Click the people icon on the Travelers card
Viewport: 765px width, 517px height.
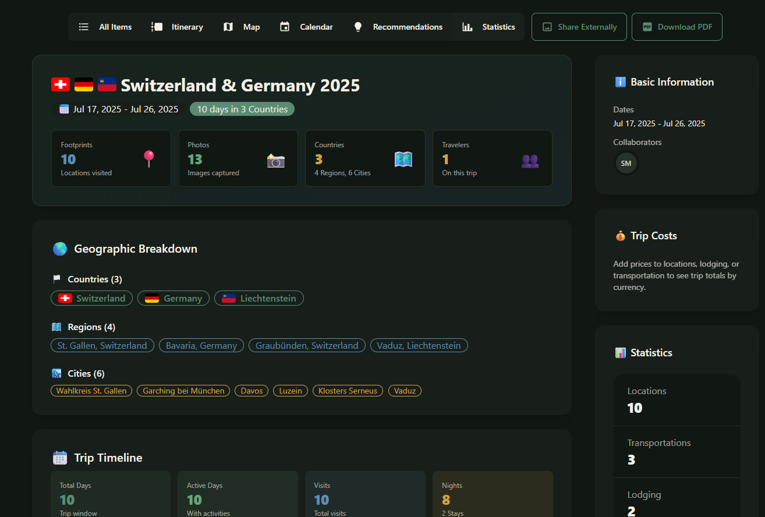530,161
